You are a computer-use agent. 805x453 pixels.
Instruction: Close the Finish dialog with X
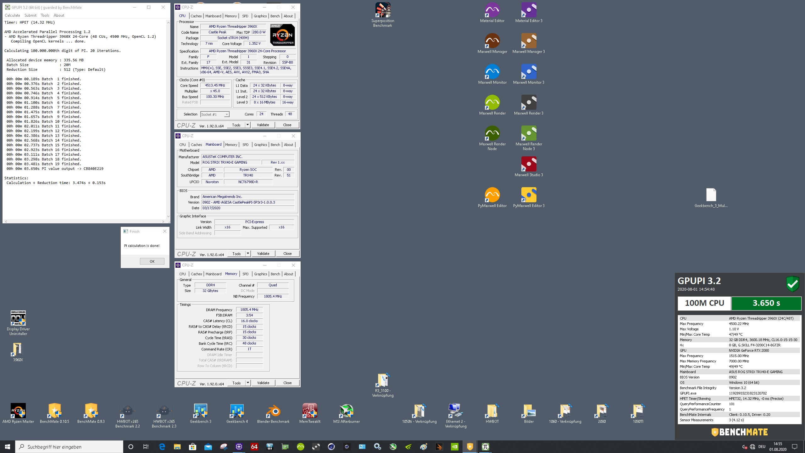(164, 231)
